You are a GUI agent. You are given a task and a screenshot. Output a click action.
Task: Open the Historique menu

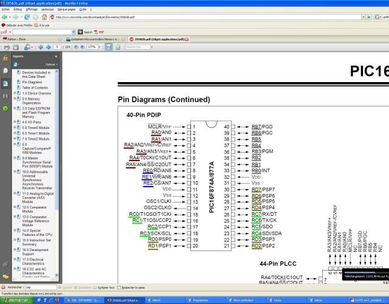47,9
